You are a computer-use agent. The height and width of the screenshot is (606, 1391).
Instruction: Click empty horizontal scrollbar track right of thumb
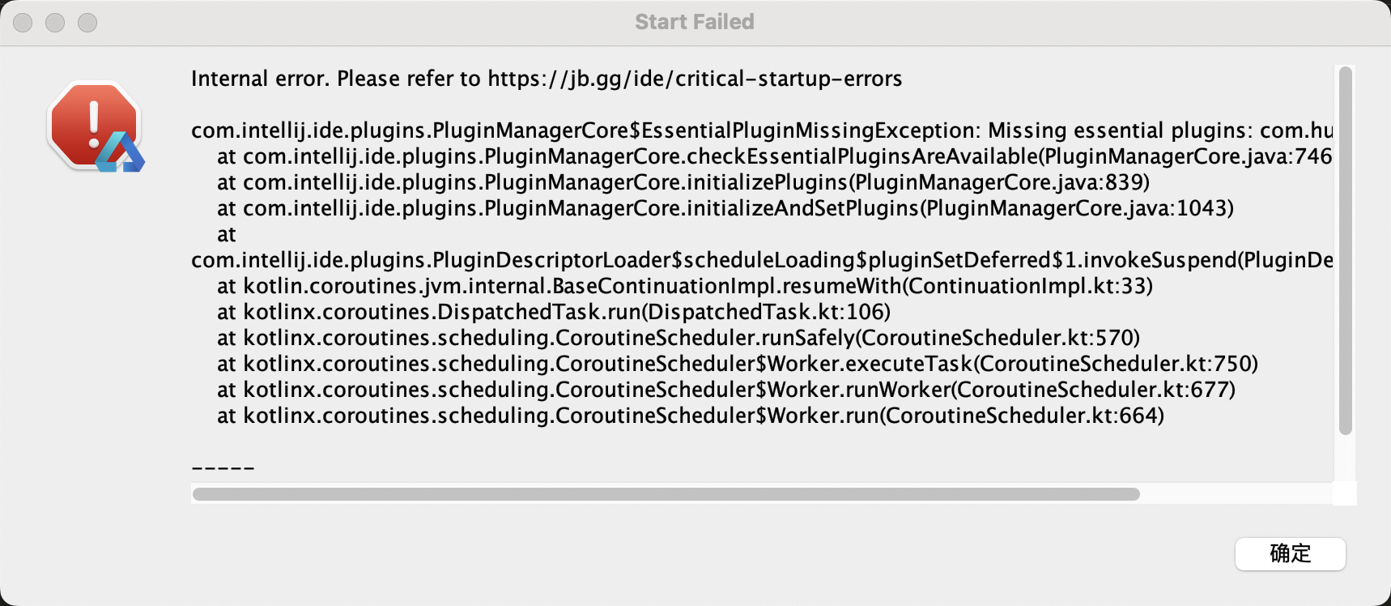[x=1236, y=494]
